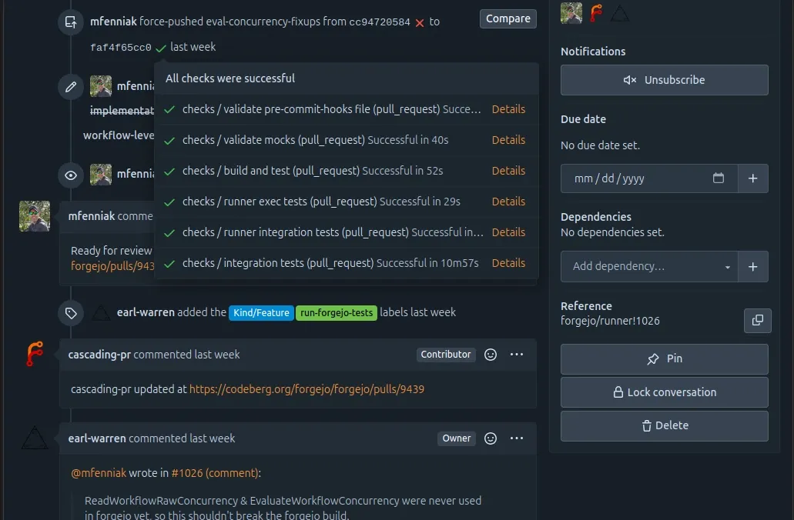Click mfenniak's avatar next to his comment
Image resolution: width=794 pixels, height=520 pixels.
[34, 216]
